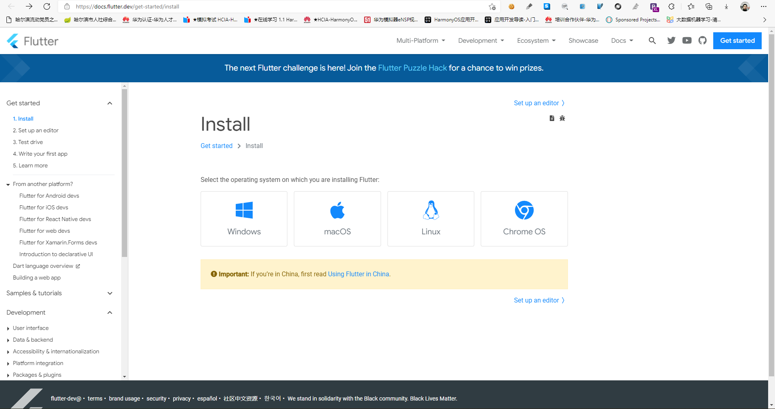Expand the Packages & plugins tree item

pyautogui.click(x=8, y=375)
